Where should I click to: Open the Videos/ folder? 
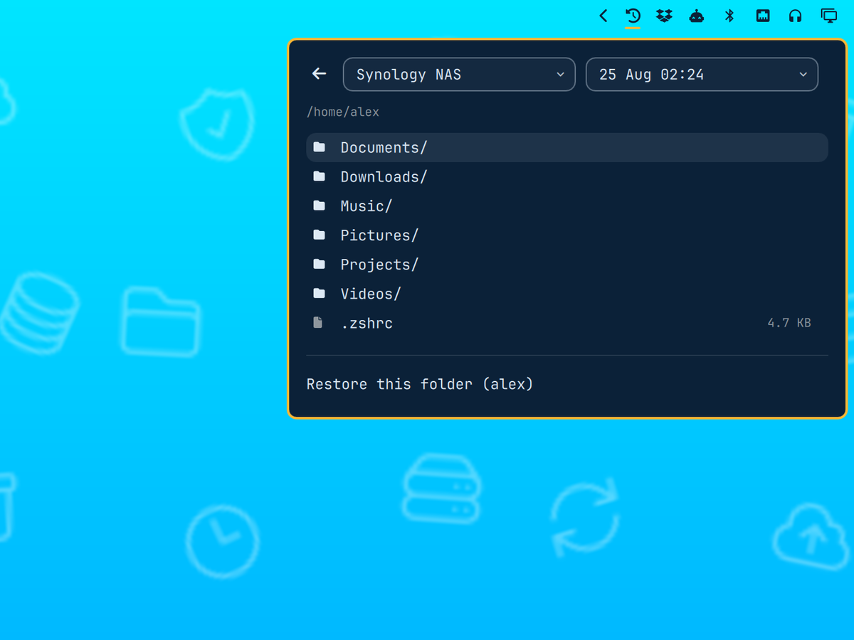[567, 293]
